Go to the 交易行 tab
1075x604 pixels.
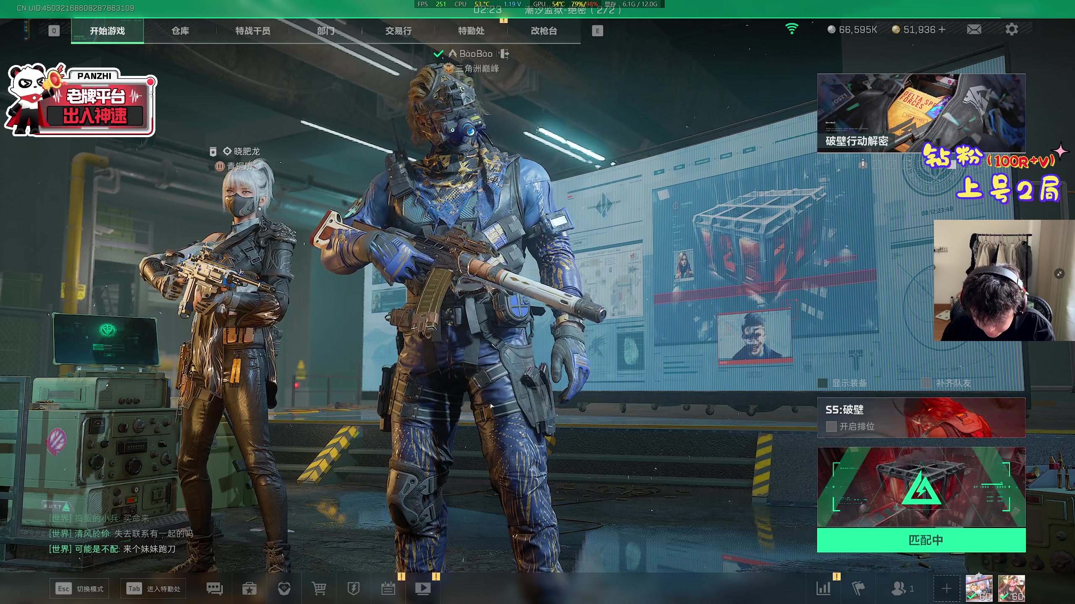398,31
